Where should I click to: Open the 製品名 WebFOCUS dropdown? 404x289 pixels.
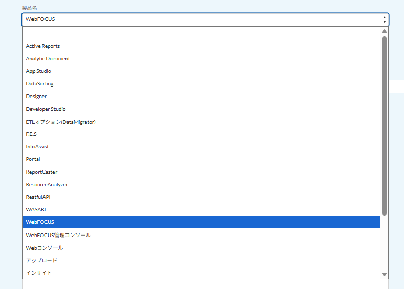[x=205, y=19]
